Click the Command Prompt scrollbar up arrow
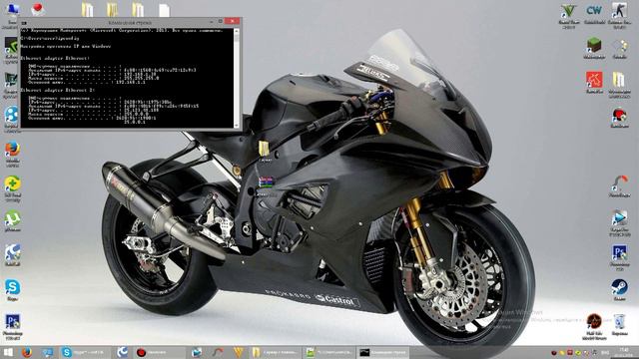This screenshot has width=639, height=359. click(x=237, y=31)
